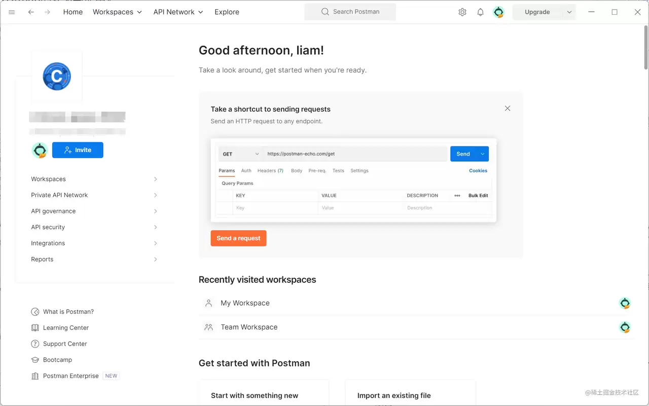Viewport: 649px width, 406px height.
Task: Open the Home menu item
Action: 73,12
